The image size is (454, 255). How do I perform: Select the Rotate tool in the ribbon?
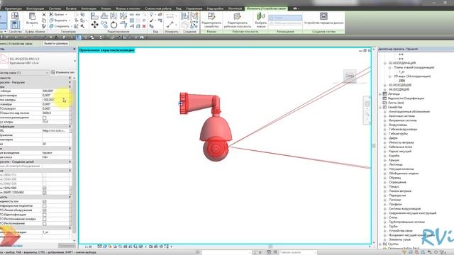pos(113,25)
